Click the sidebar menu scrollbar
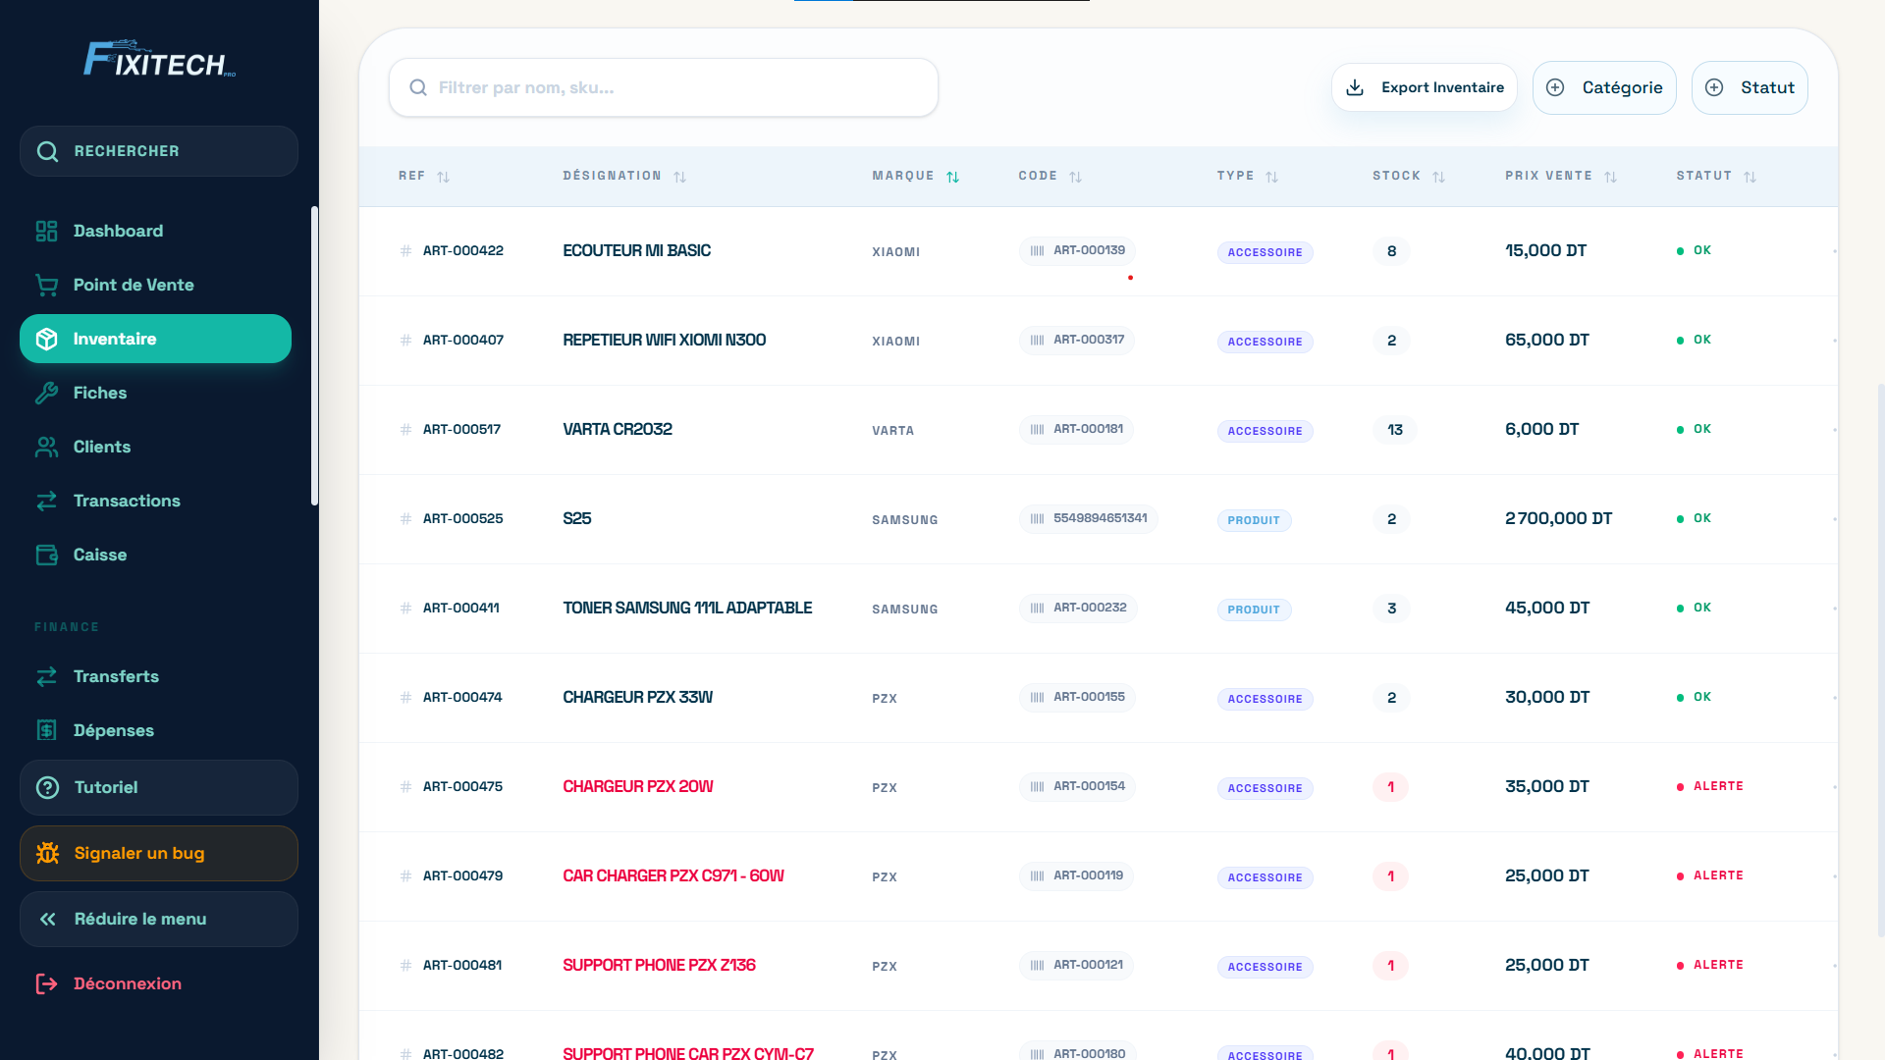Image resolution: width=1885 pixels, height=1060 pixels. click(314, 356)
